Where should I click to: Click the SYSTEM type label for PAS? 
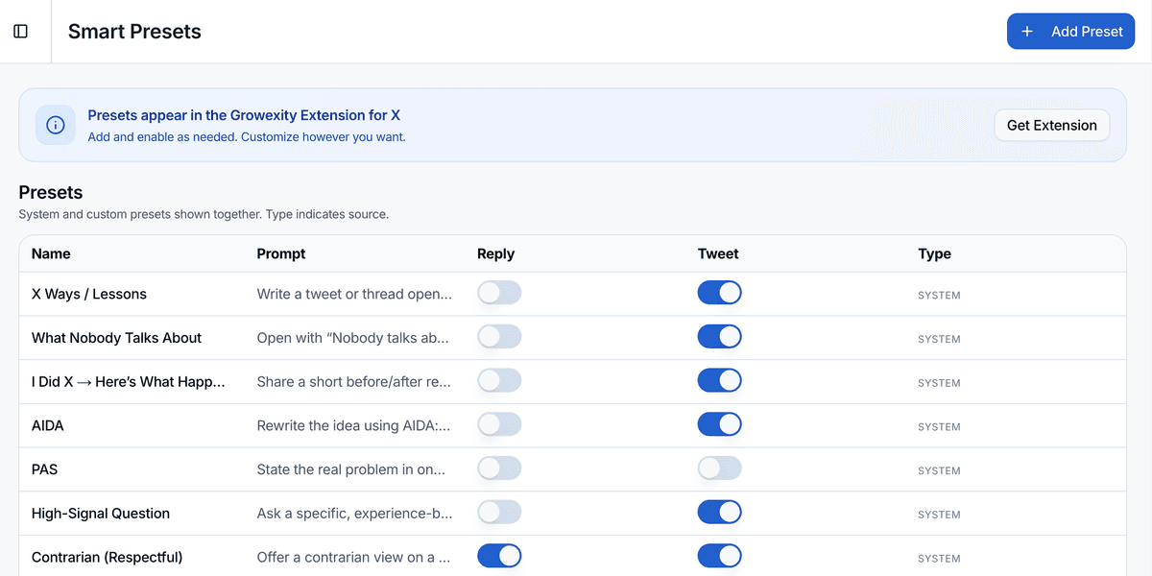pyautogui.click(x=939, y=469)
